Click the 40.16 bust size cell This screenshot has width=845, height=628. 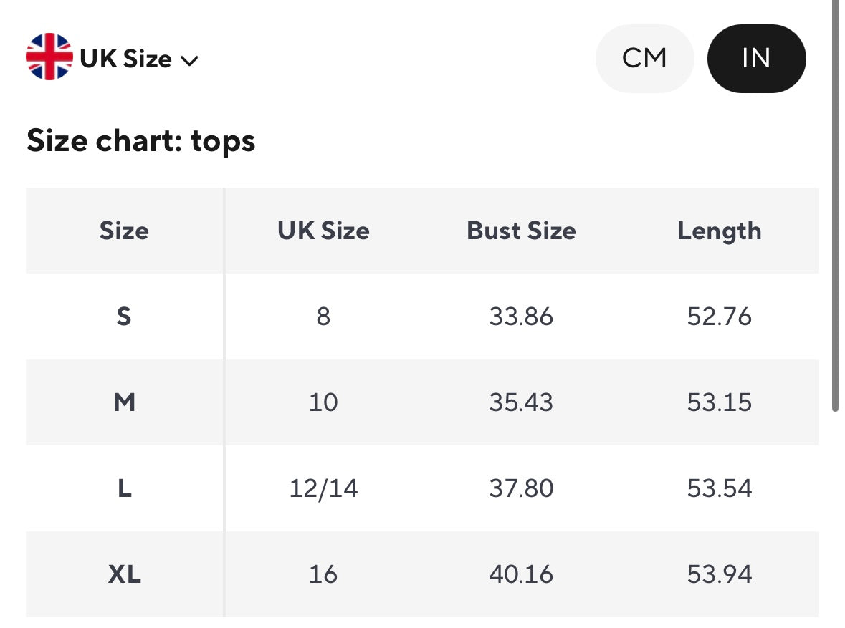pyautogui.click(x=521, y=574)
